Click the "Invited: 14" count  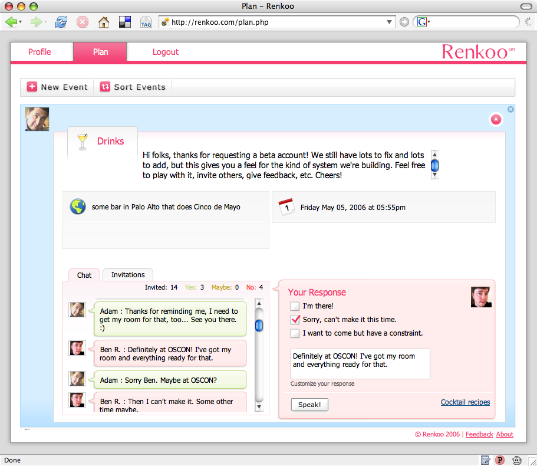[161, 287]
